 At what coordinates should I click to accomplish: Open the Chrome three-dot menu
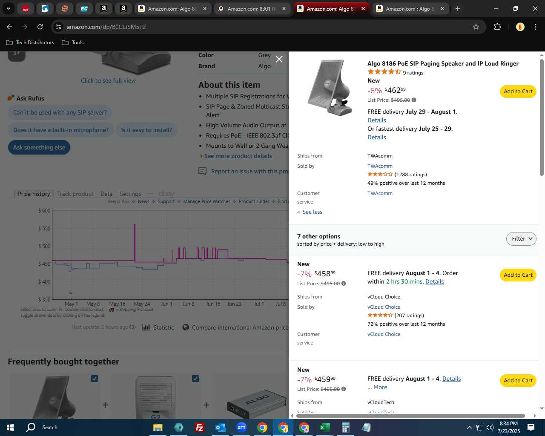535,27
